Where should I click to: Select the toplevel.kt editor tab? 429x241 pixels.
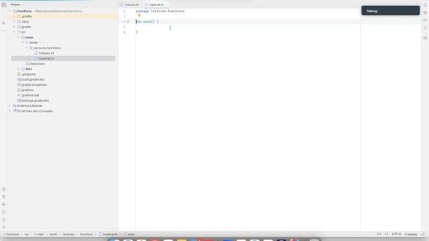[x=156, y=5]
